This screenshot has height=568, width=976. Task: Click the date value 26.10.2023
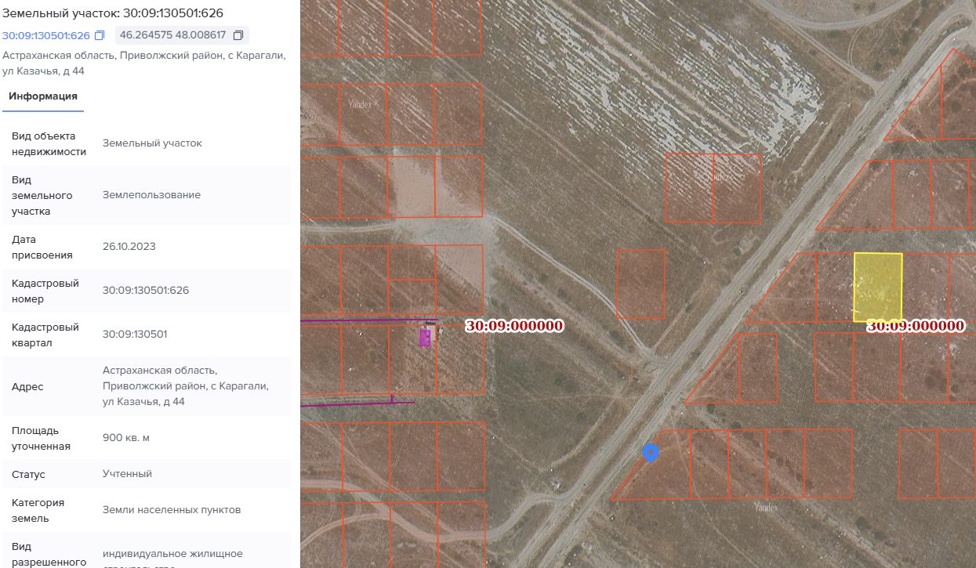[129, 247]
